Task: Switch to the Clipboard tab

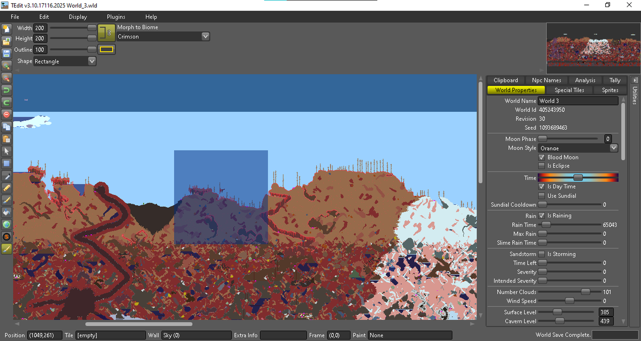Action: coord(506,80)
